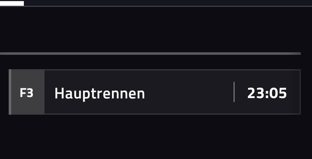312x159 pixels.
Task: Click the thin progress track at top
Action: pos(163,6)
